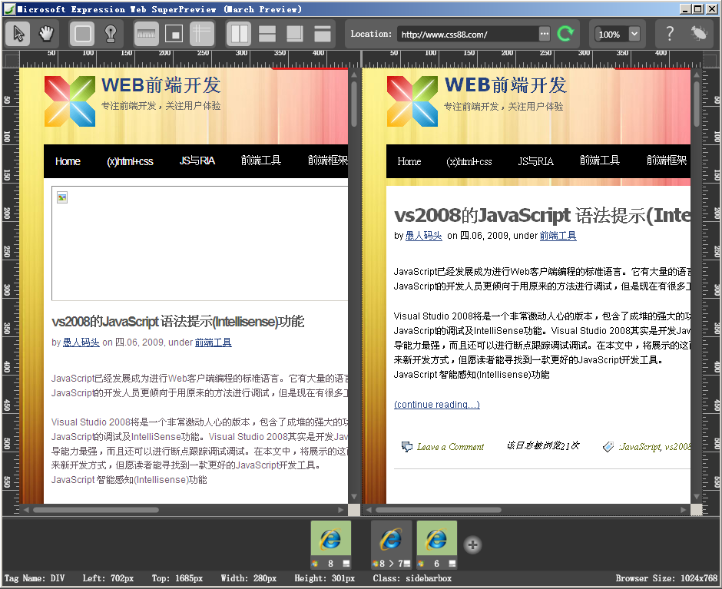The height and width of the screenshot is (589, 722).
Task: Click (x)html+css in right pane navigation
Action: (469, 161)
